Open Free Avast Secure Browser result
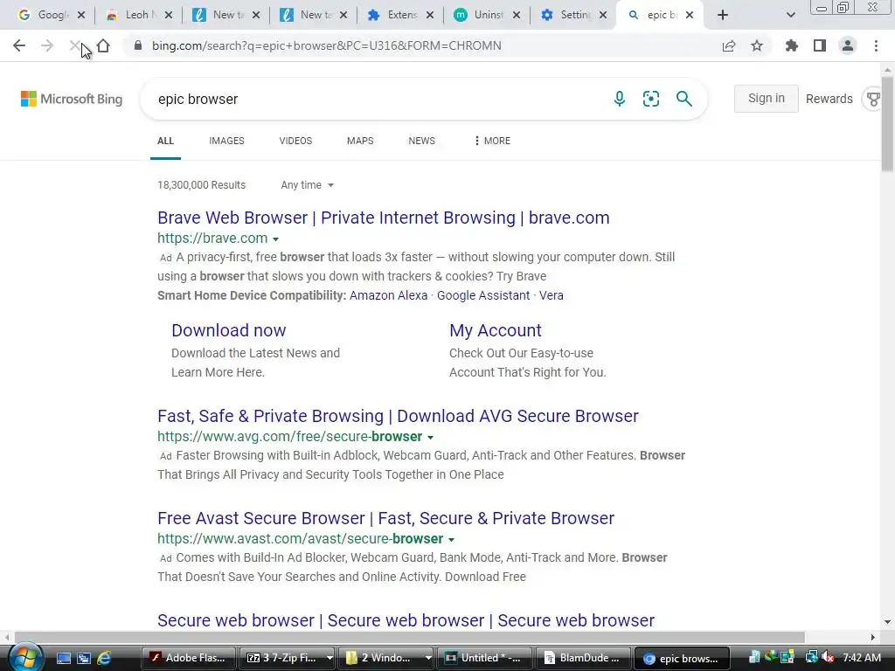The height and width of the screenshot is (671, 895). 385,518
